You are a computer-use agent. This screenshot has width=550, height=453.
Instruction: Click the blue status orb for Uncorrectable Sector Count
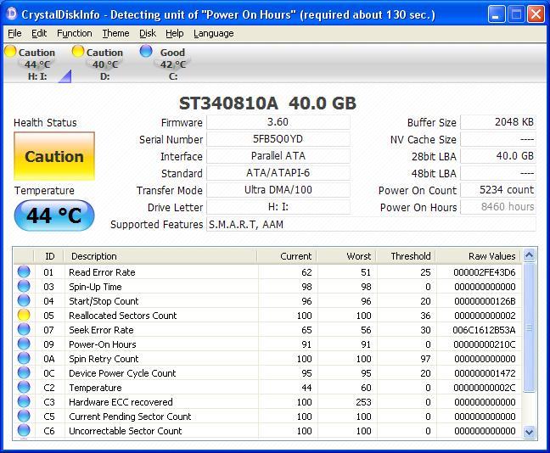point(24,430)
